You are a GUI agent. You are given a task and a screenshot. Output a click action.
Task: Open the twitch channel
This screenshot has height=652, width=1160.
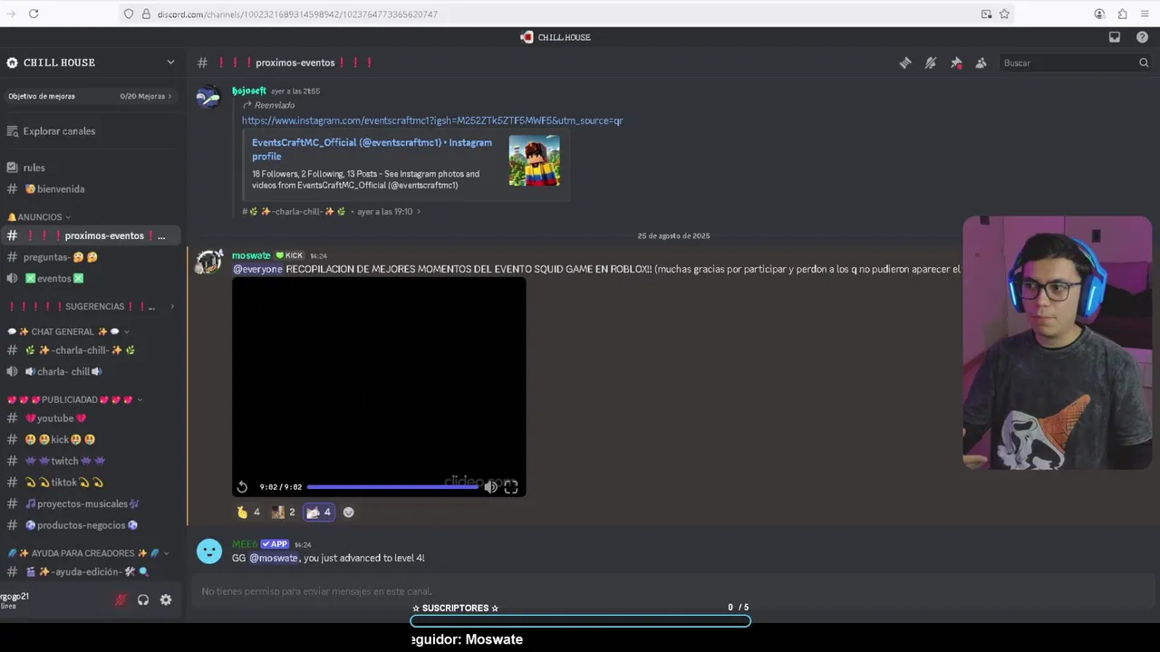tap(64, 461)
